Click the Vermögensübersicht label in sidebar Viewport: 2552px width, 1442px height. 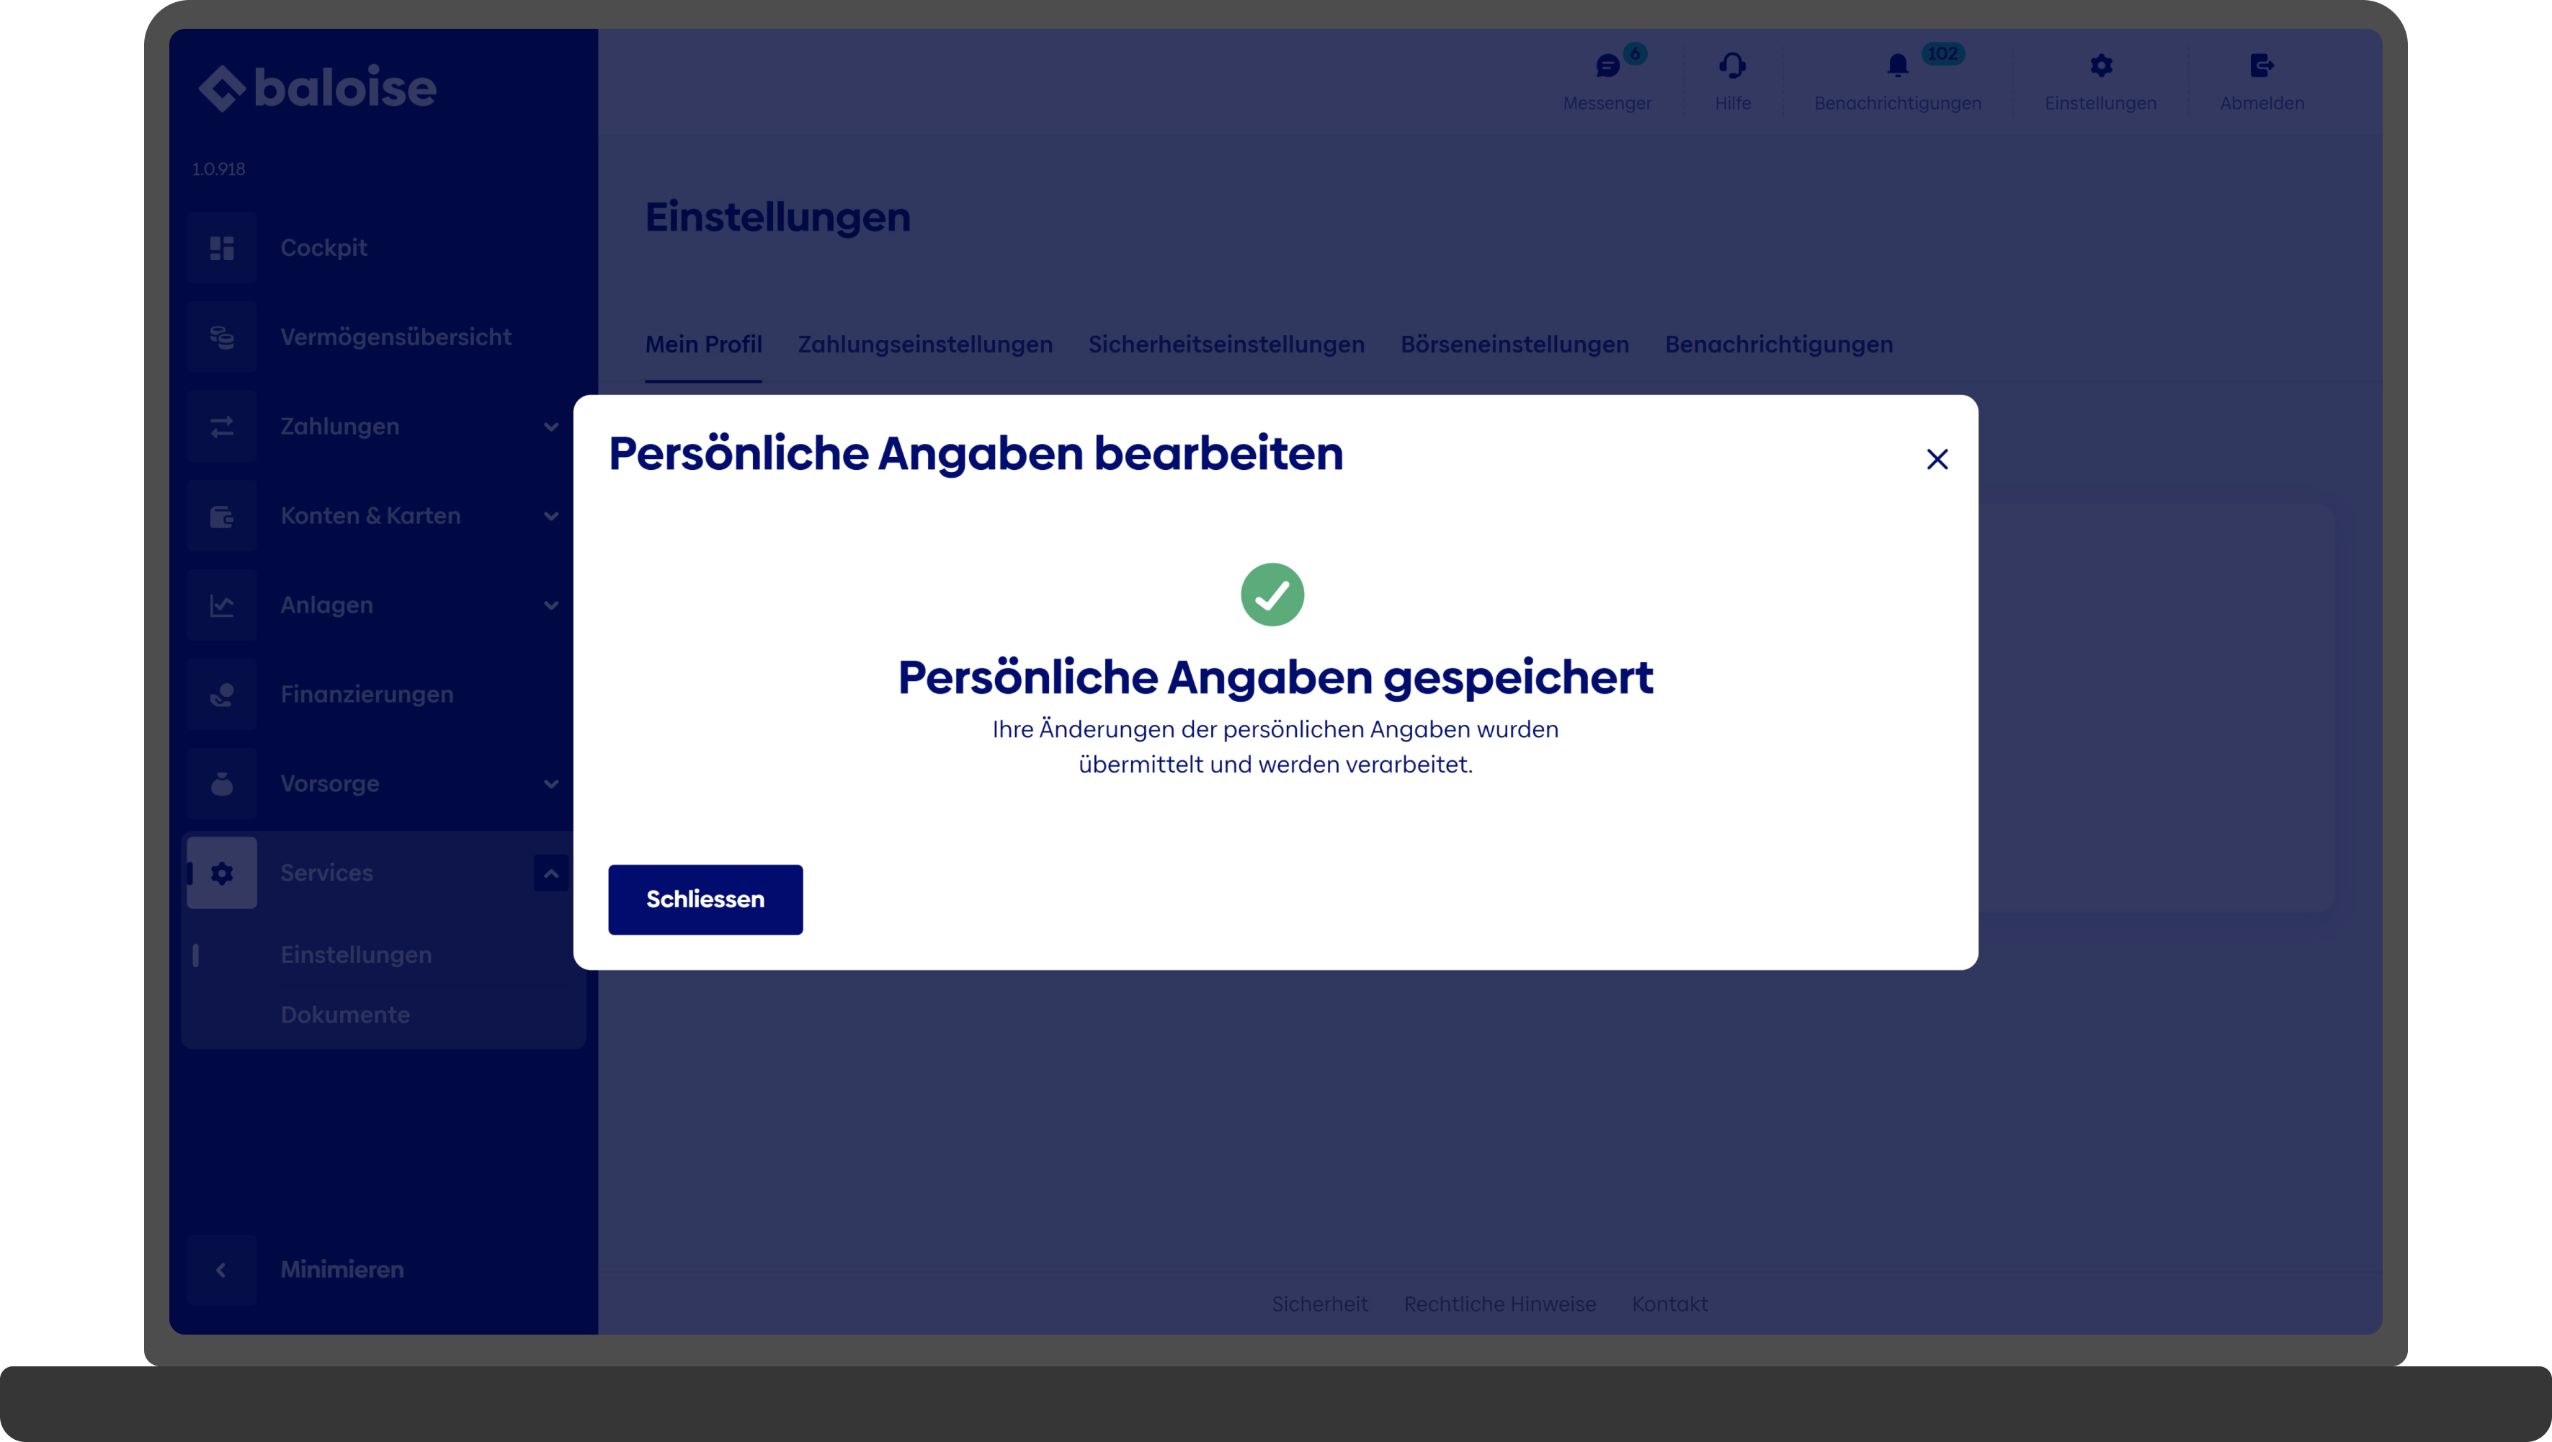click(396, 337)
